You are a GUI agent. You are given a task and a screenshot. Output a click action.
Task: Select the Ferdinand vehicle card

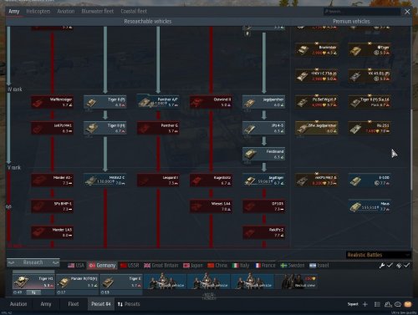(263, 154)
